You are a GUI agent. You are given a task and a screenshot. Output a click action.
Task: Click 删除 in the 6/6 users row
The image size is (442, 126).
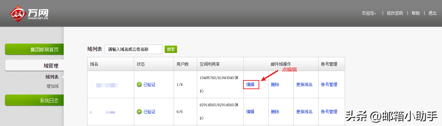(x=275, y=112)
